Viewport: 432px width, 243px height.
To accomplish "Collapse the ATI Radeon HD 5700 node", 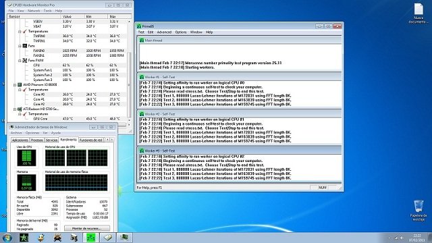I will pyautogui.click(x=15, y=109).
